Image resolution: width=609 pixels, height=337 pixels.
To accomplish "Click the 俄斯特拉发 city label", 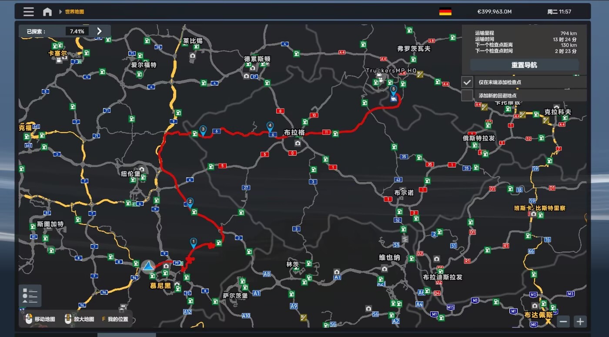I will point(479,138).
